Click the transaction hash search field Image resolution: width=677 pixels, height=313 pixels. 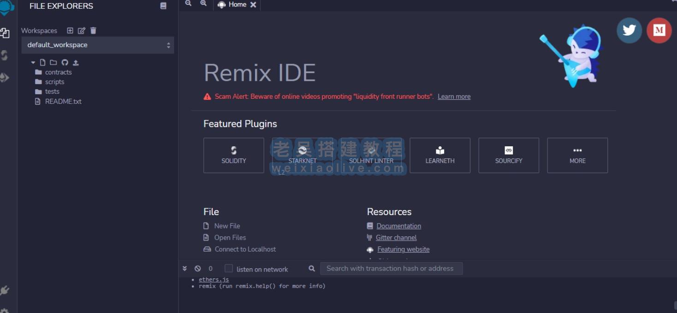tap(391, 269)
